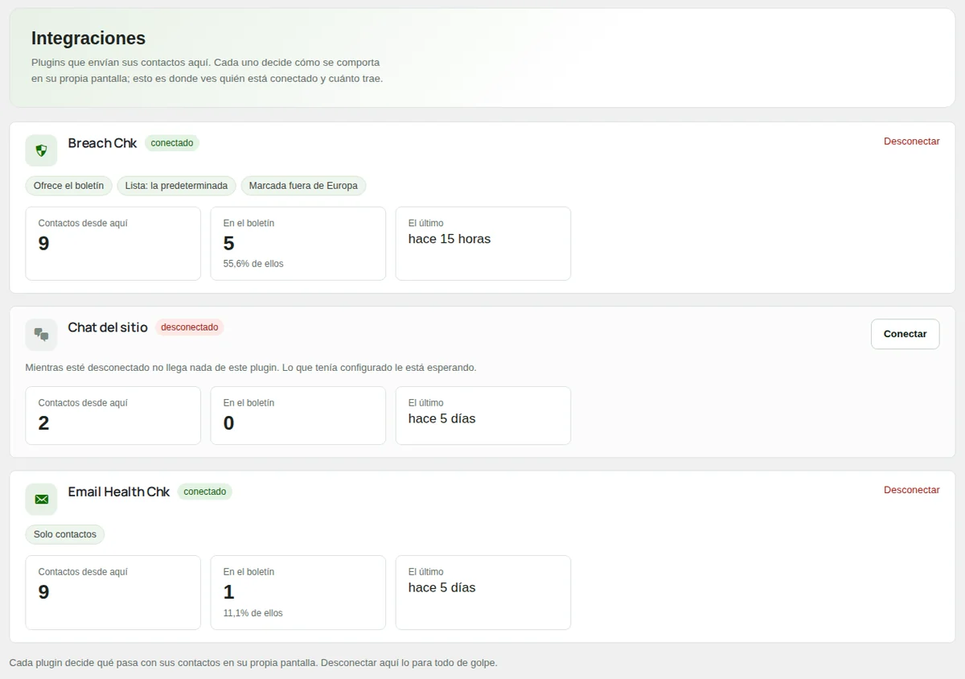This screenshot has width=965, height=679.
Task: Open Chat del sitio 'Contactos desde aquí' card
Action: [x=113, y=416]
